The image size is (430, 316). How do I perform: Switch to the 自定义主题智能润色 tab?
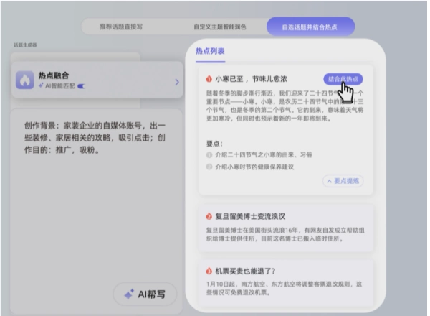pos(220,27)
